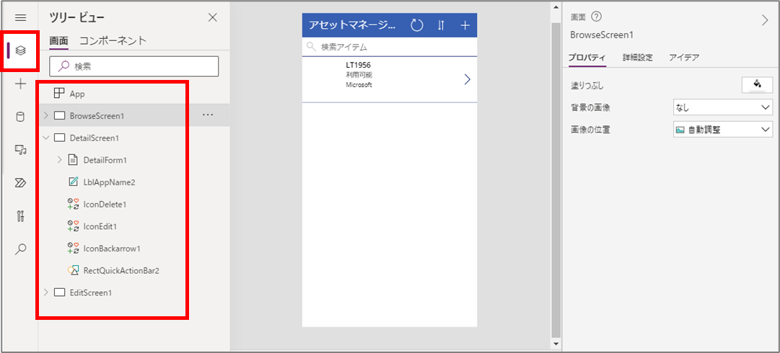Image resolution: width=780 pixels, height=353 pixels.
Task: Open the Data cylinder icon
Action: pyautogui.click(x=20, y=117)
